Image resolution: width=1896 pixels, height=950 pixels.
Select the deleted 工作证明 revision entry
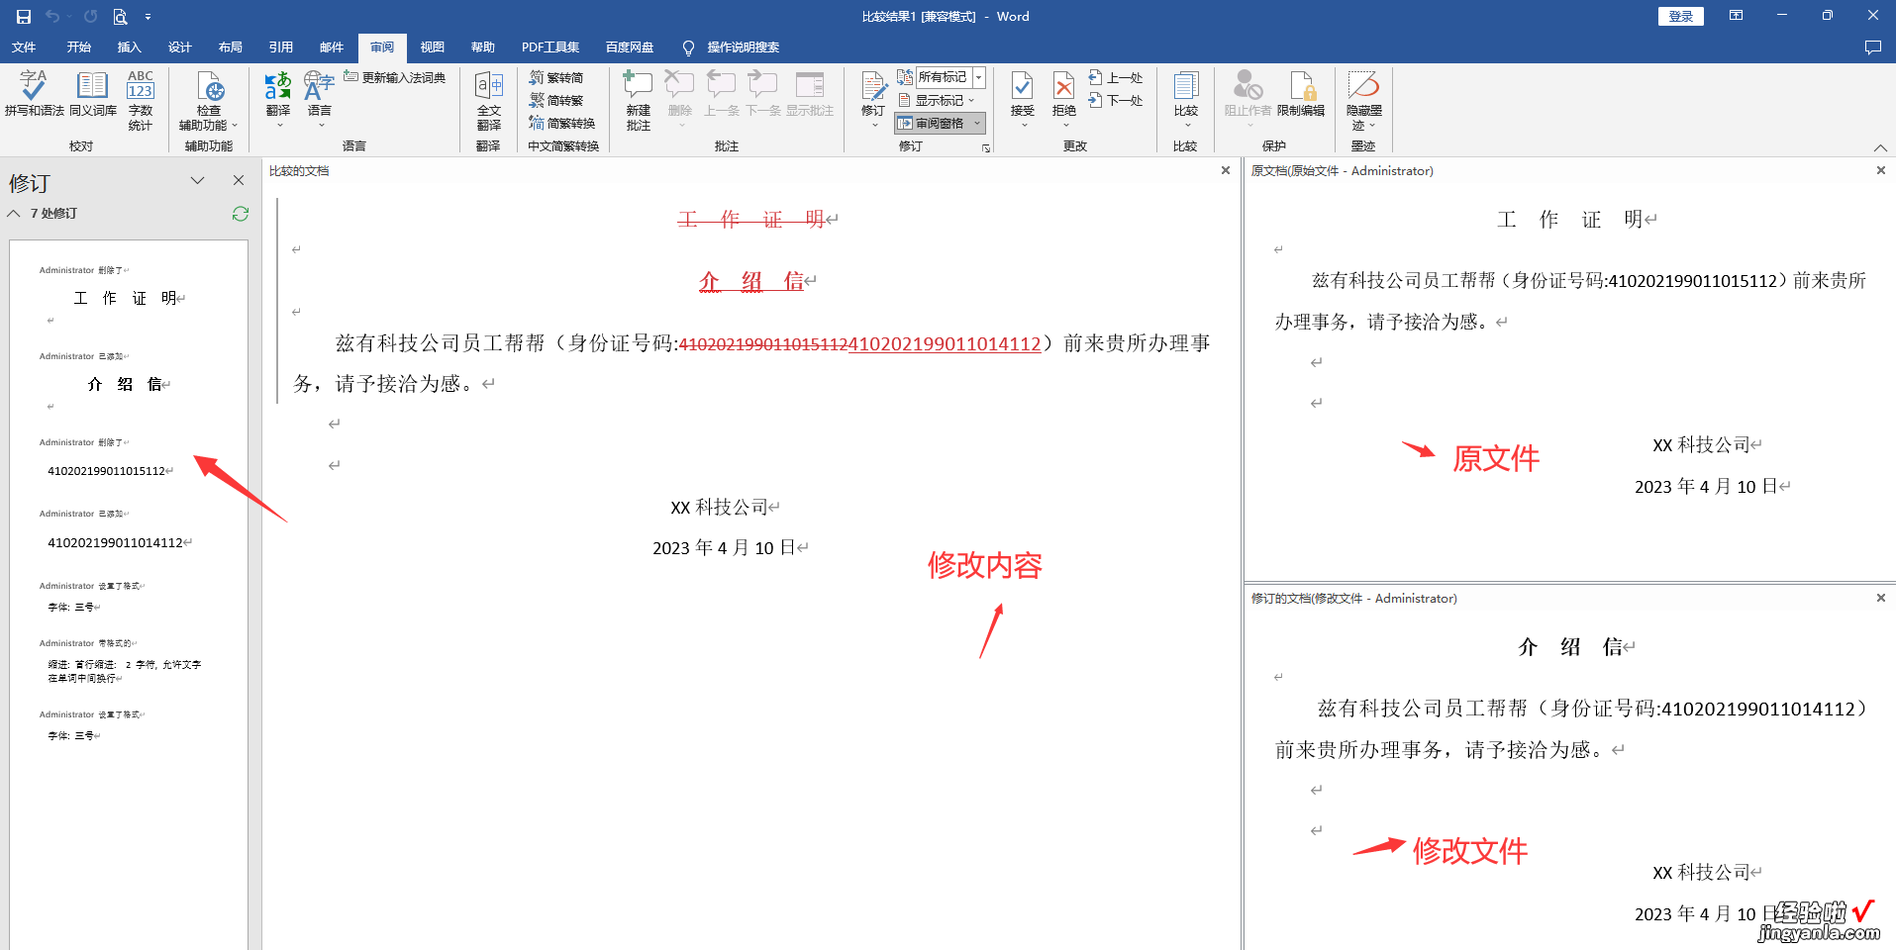[x=129, y=298]
